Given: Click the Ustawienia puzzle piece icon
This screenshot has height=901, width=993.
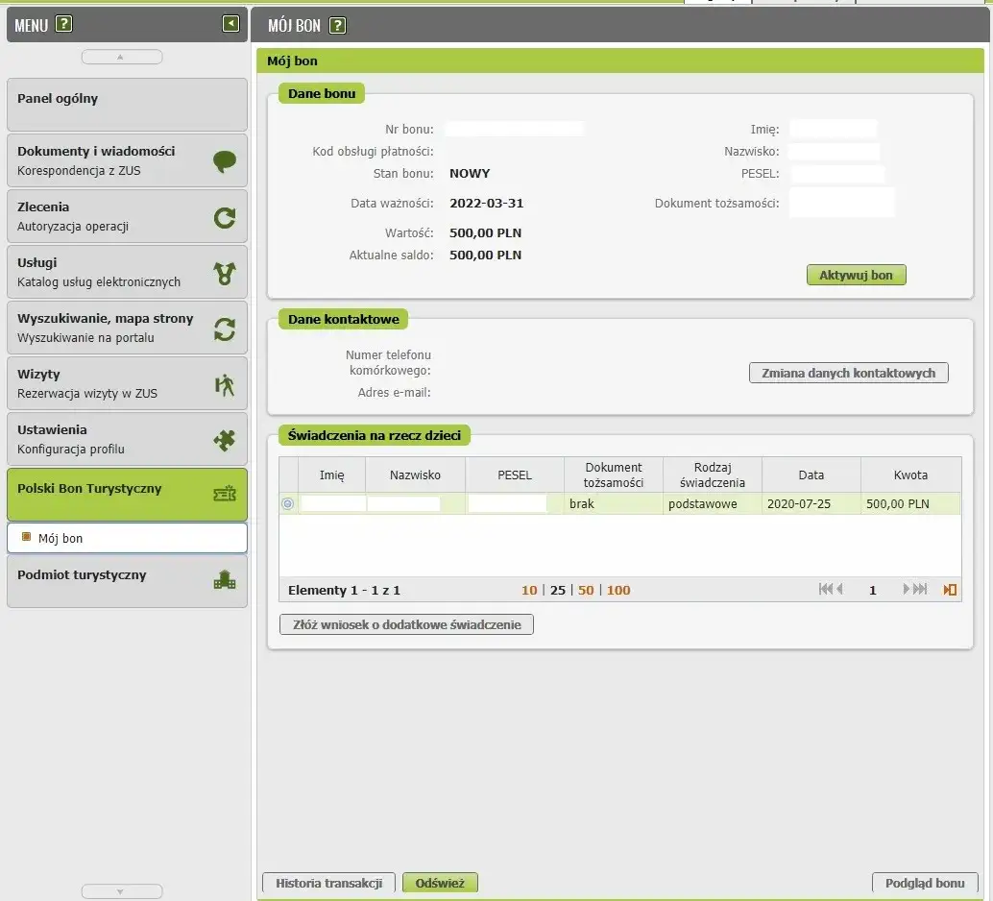Looking at the screenshot, I should [x=225, y=441].
